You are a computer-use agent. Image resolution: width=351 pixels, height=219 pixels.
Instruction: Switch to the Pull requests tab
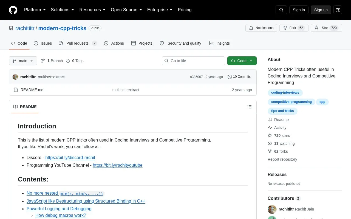[x=78, y=43]
